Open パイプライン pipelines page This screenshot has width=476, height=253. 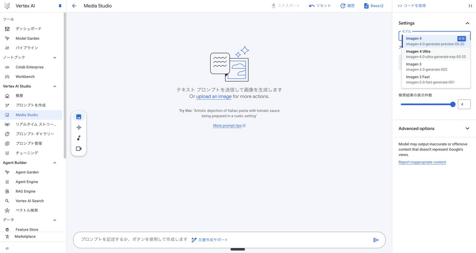tap(32, 48)
